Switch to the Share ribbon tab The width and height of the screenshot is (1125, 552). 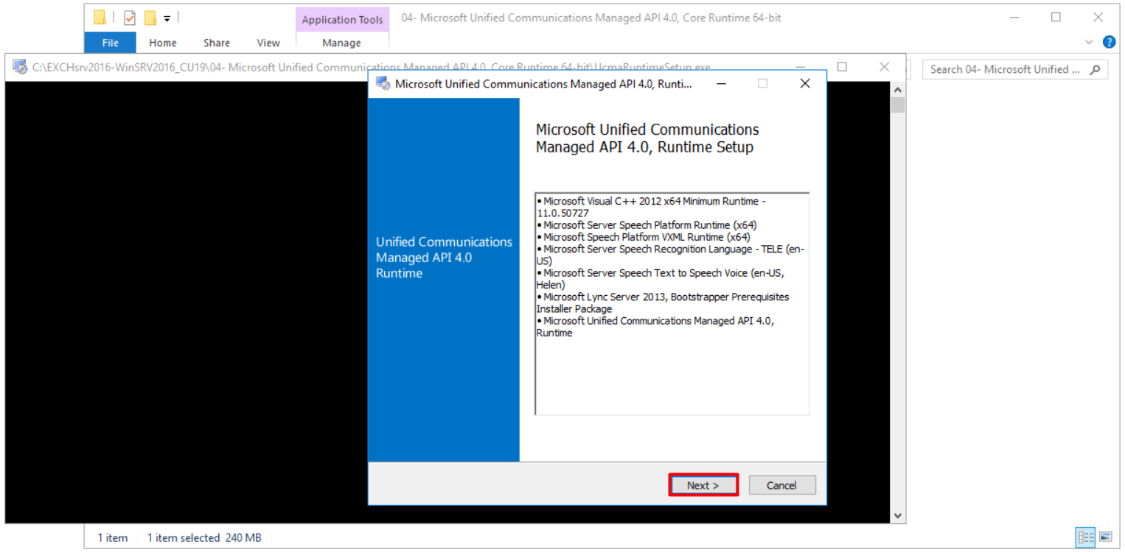click(217, 43)
